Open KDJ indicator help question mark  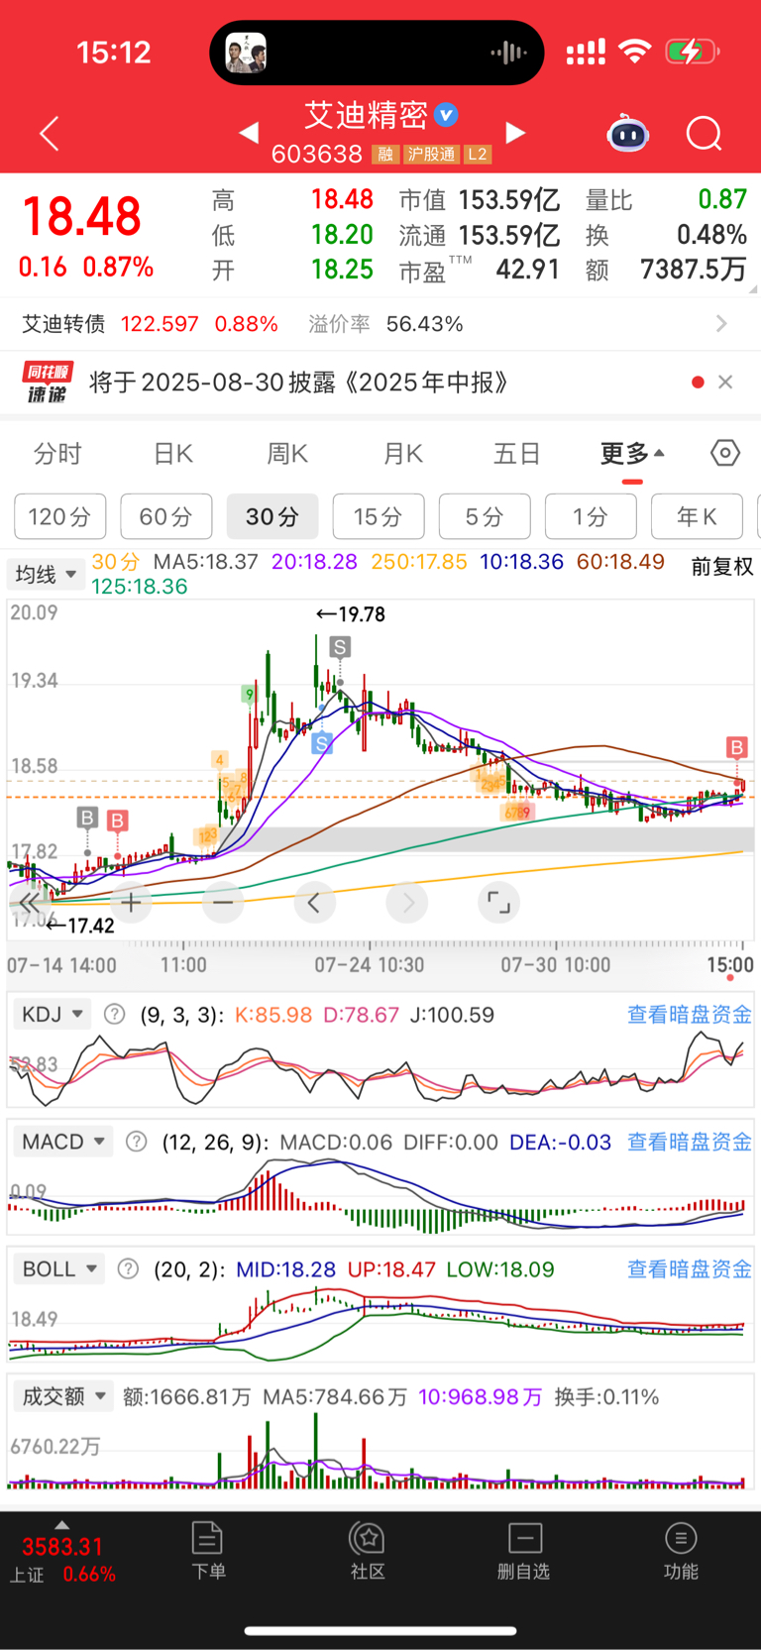click(115, 1014)
